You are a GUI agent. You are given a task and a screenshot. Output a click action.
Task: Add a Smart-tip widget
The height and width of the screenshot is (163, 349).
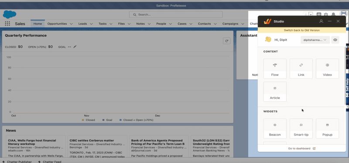click(301, 128)
